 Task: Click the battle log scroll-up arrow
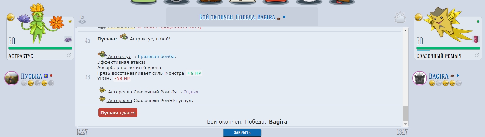coord(406,31)
